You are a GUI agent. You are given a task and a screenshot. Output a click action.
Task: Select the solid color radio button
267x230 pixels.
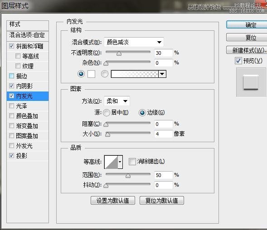click(81, 74)
